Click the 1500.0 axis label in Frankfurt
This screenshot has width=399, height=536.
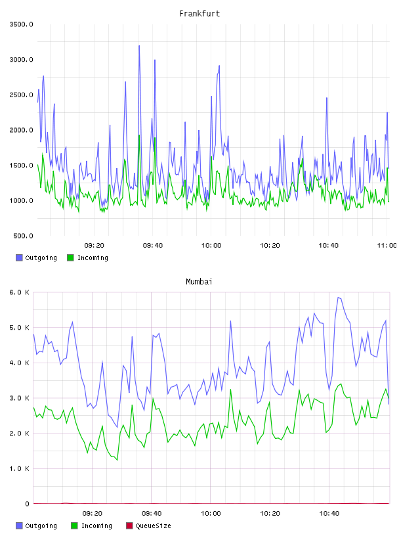[x=21, y=166]
